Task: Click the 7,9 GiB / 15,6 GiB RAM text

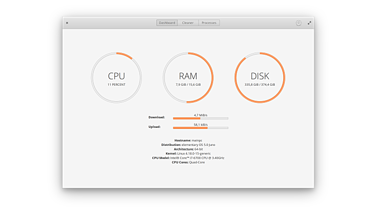Action: [188, 85]
